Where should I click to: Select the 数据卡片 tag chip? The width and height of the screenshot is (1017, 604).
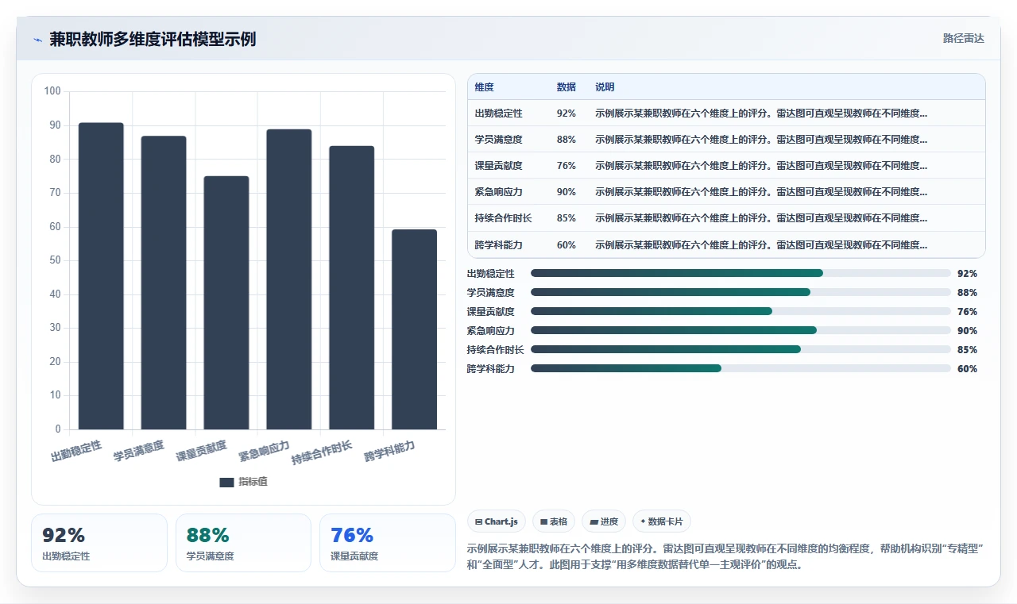(x=662, y=521)
